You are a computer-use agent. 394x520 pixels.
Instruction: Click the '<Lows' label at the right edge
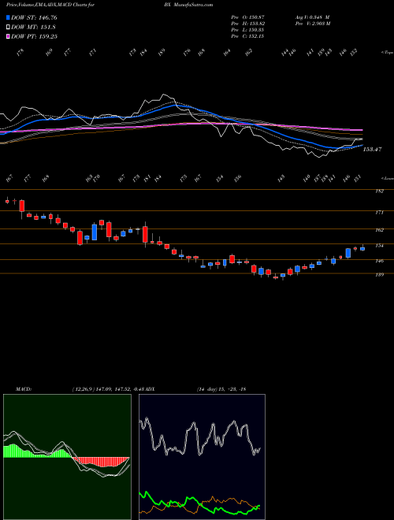387,178
